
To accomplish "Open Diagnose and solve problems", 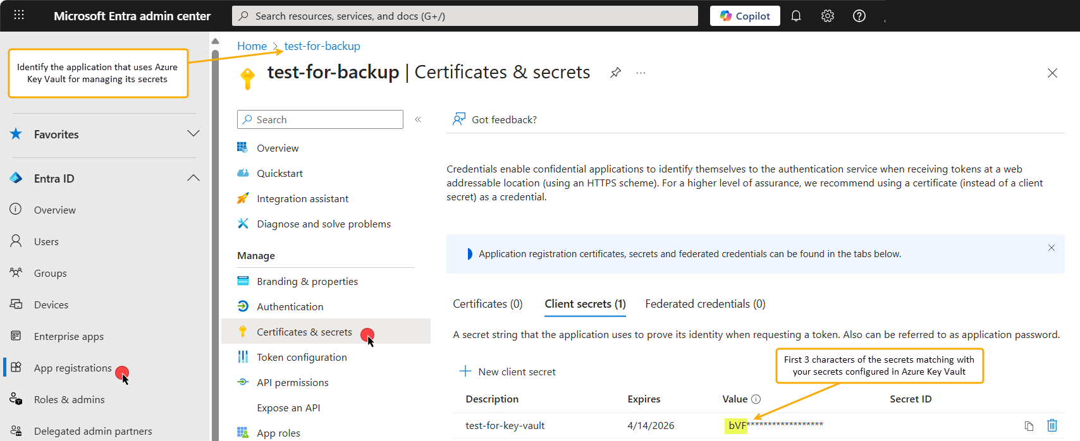I will click(x=324, y=224).
